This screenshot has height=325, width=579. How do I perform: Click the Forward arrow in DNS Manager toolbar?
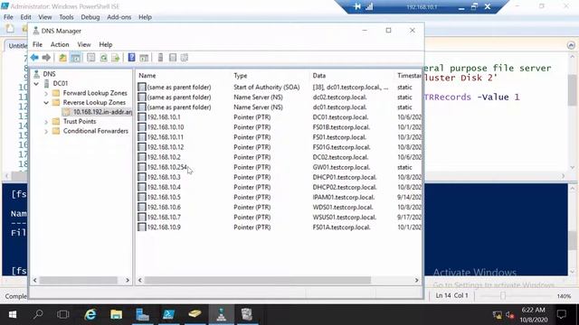point(46,58)
